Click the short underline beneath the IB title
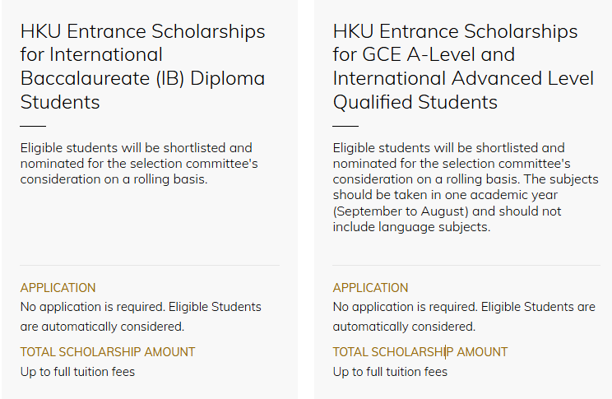This screenshot has width=612, height=399. (33, 126)
